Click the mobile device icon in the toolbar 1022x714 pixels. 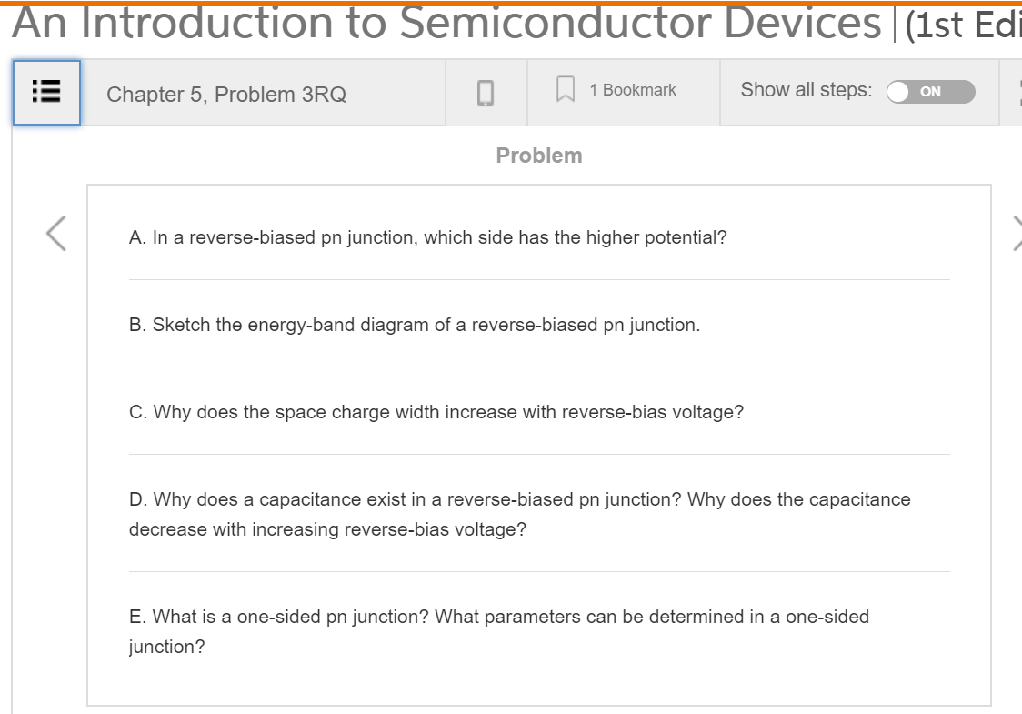486,91
